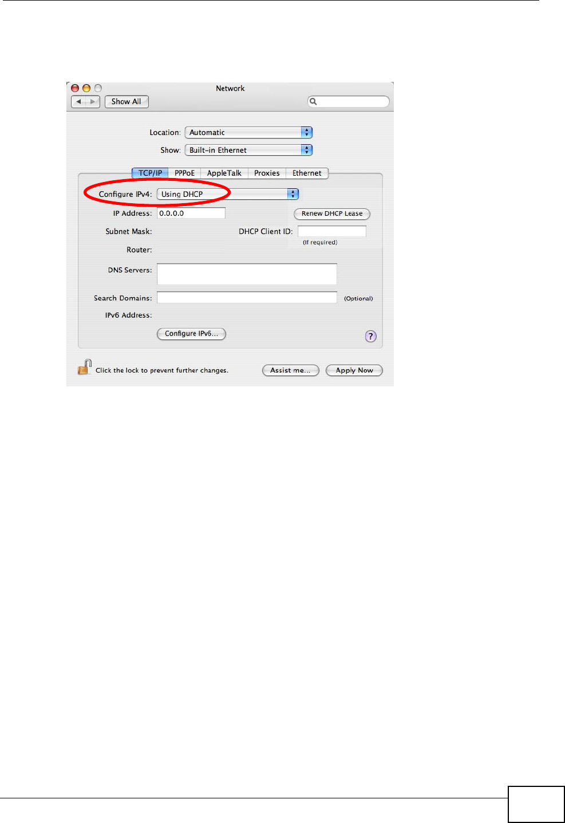
Task: Switch to the PPPoE tab
Action: coord(184,173)
